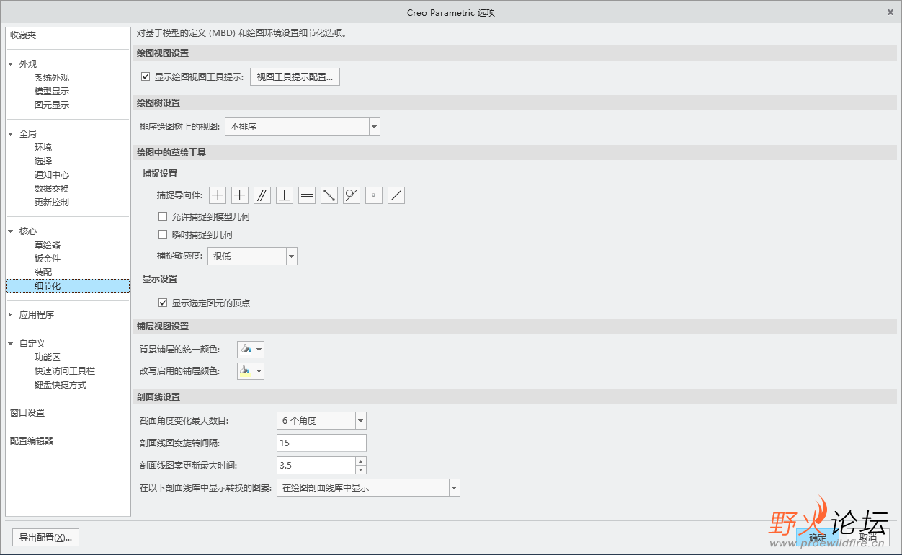Screen dimensions: 902x555
Task: Toggle the horizontal point-on-line snap guide icon
Action: [374, 195]
